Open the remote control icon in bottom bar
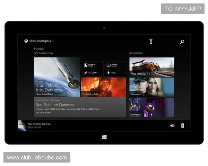Screen dimensions: 208x166 coord(182,126)
